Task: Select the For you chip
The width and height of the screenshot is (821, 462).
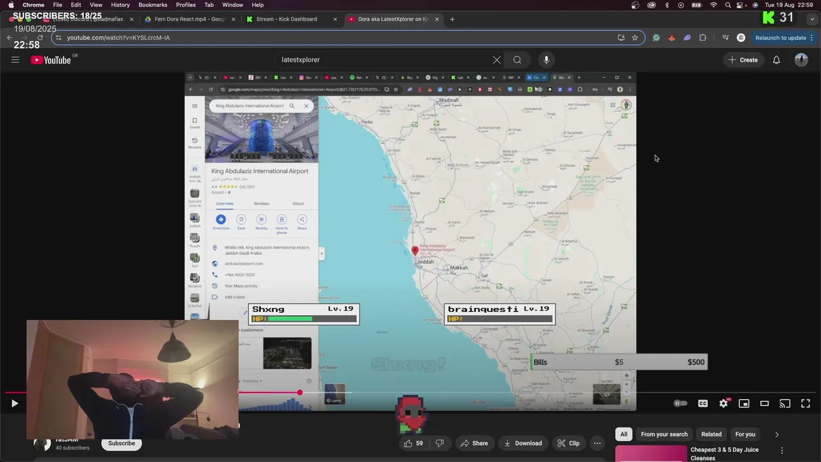Action: [745, 434]
